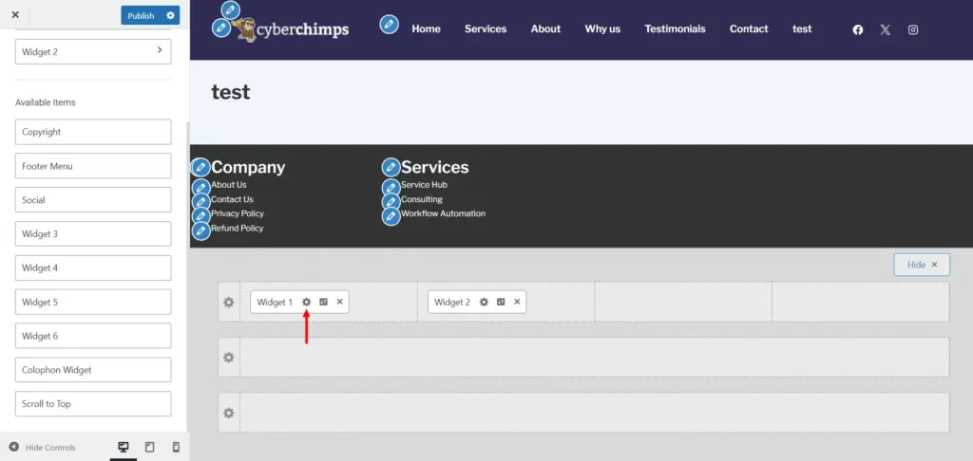973x461 pixels.
Task: Choose Widget 3 from available items
Action: 93,233
